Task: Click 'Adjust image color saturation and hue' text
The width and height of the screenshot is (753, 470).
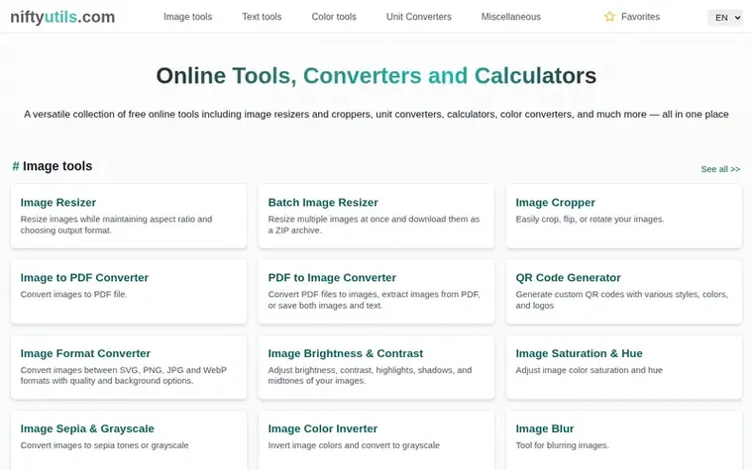Action: (589, 370)
